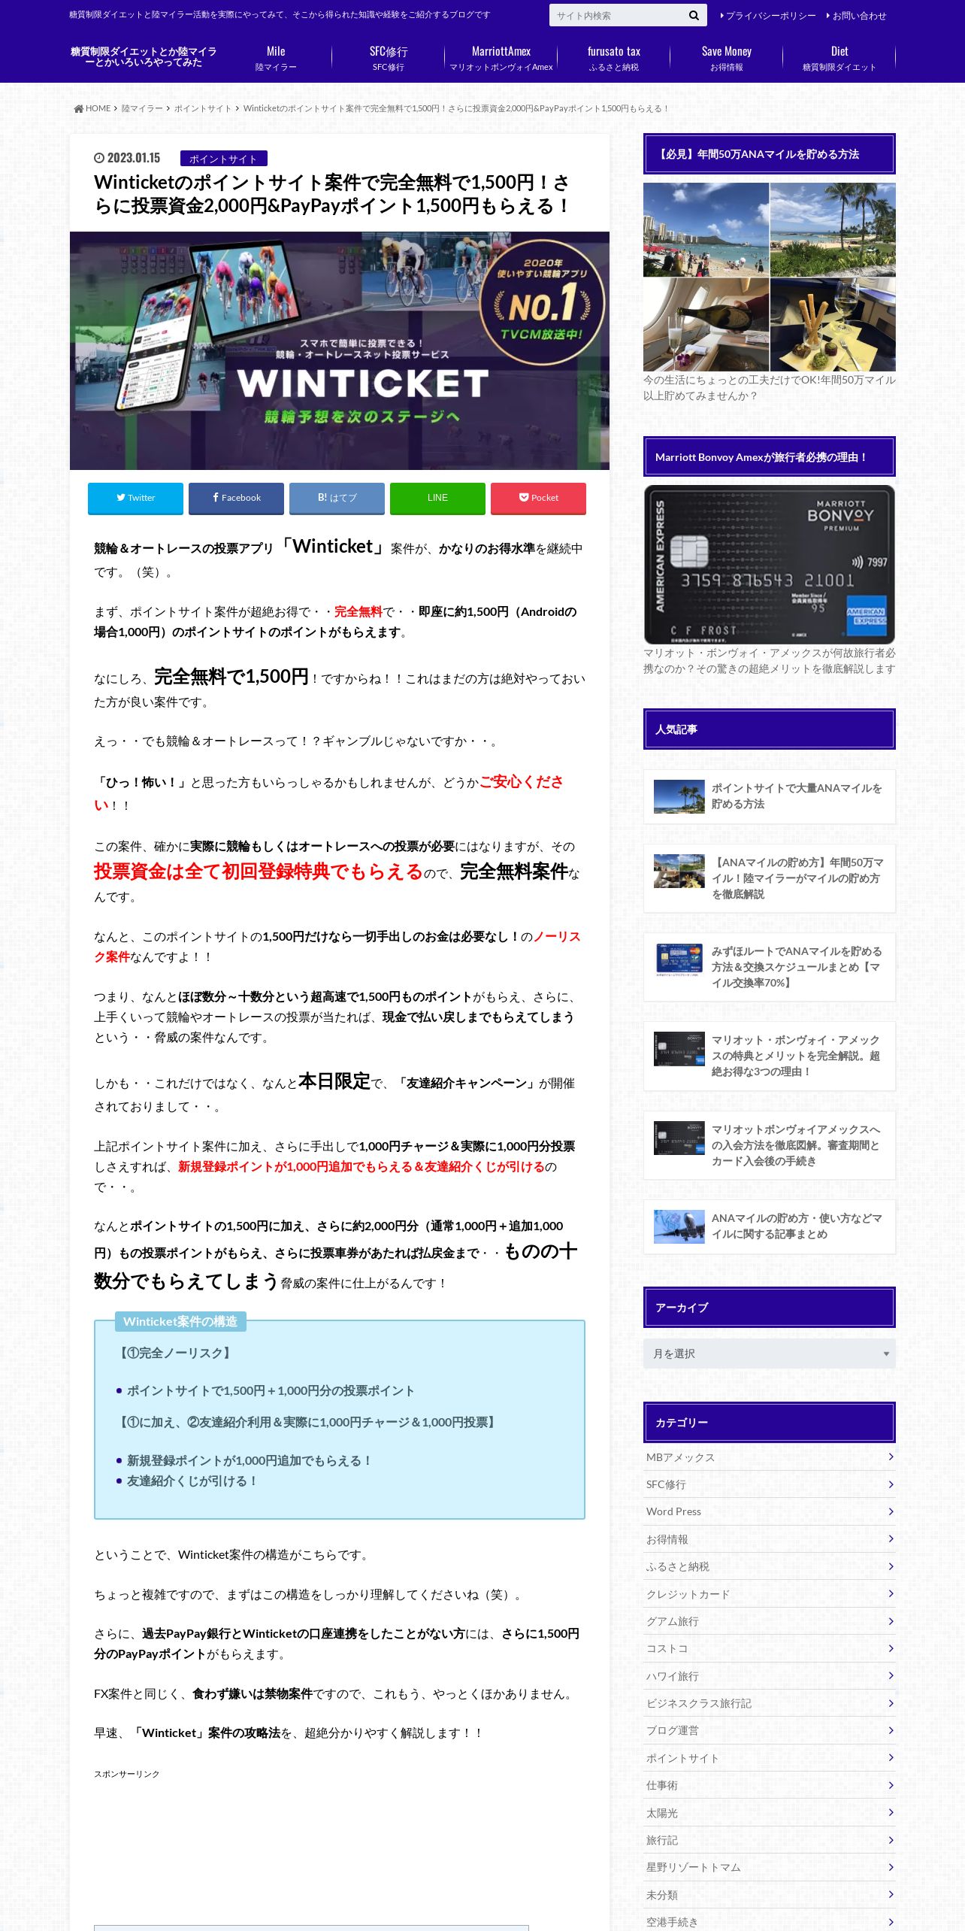Click the blog title logo text
This screenshot has height=1931, width=965.
(144, 57)
